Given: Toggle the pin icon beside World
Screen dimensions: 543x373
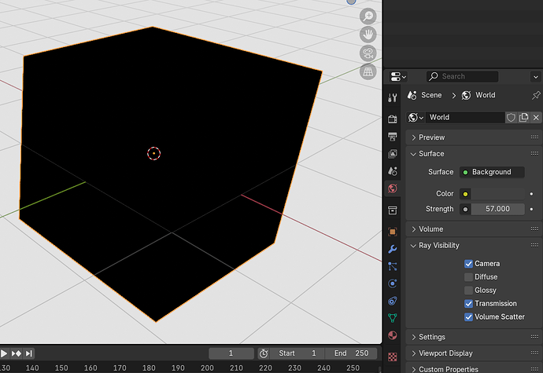Looking at the screenshot, I should click(536, 95).
